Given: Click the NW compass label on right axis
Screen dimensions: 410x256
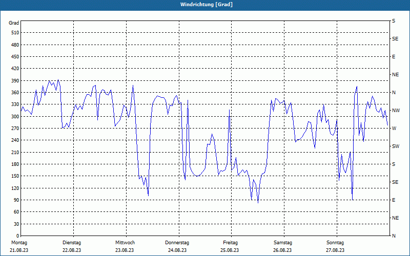Looking at the screenshot, I should 396,111.
